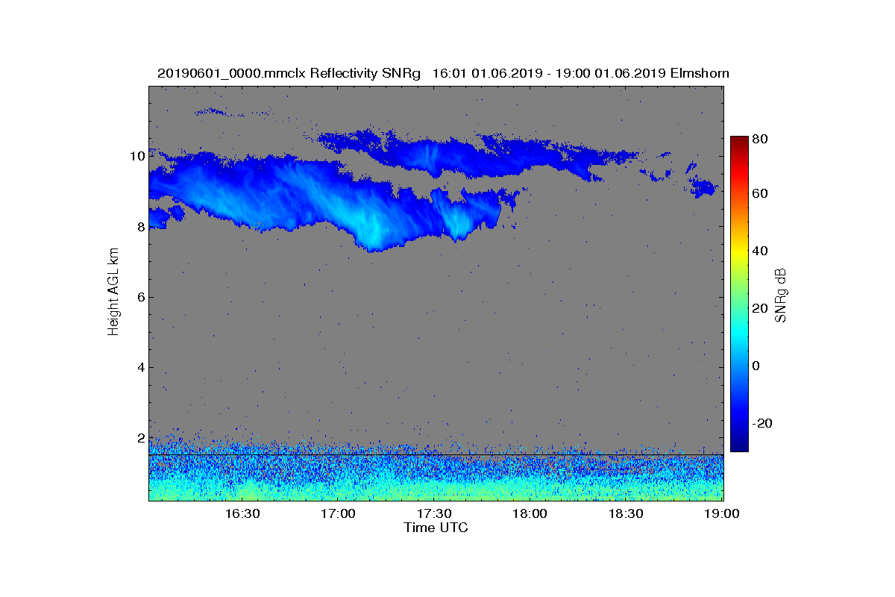Click the dark blue bottom of the colorbar
This screenshot has height=597, width=895.
[x=738, y=446]
